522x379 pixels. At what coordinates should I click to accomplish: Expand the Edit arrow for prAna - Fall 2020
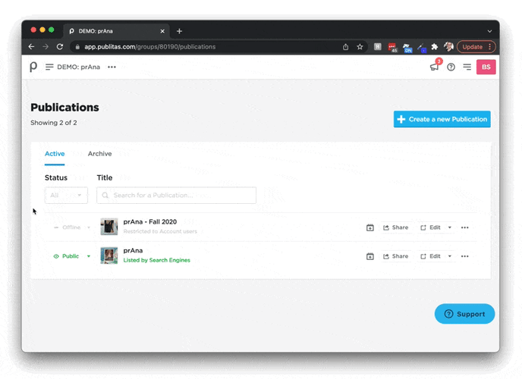(449, 227)
